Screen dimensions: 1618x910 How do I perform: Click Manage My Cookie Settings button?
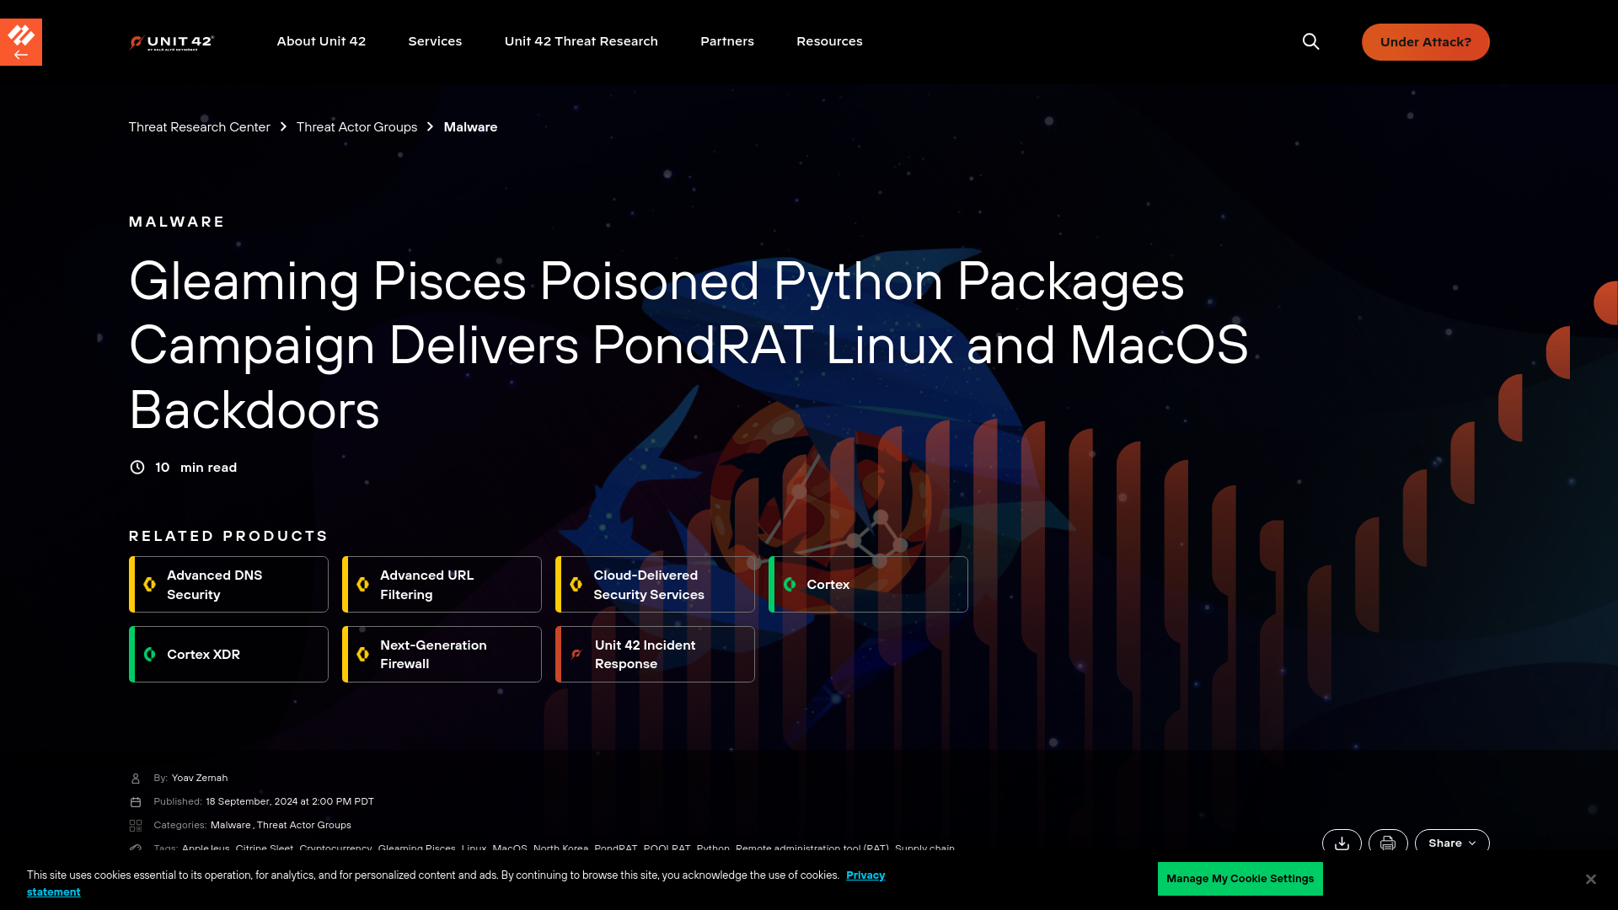[1240, 879]
